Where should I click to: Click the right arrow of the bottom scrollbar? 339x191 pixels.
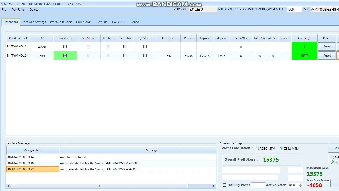[x=213, y=186]
